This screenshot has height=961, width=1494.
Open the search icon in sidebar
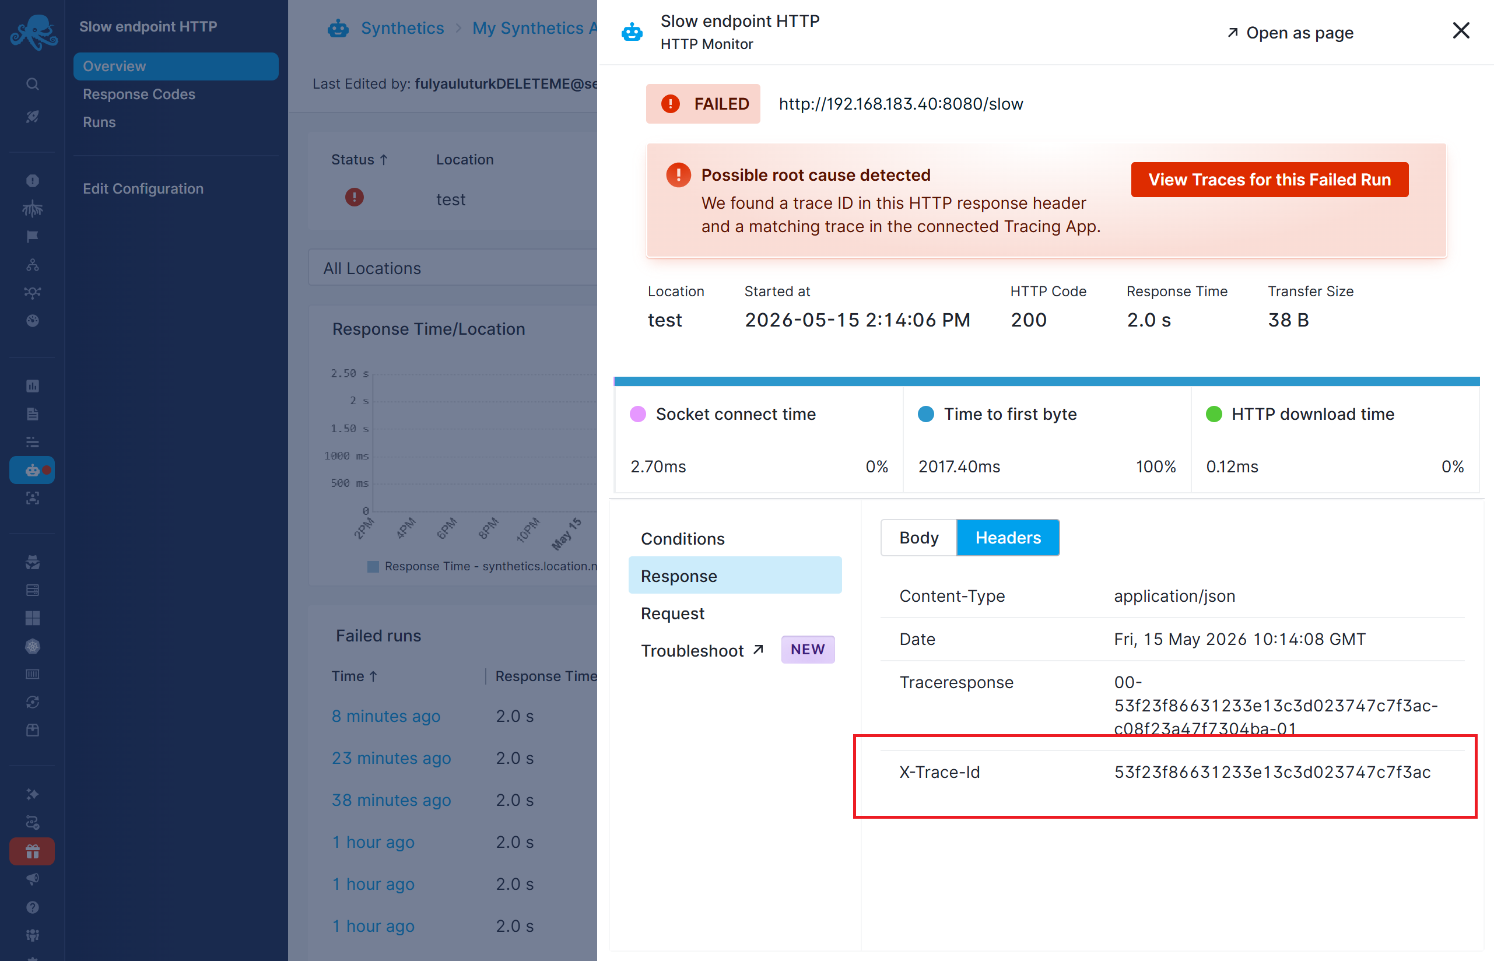[x=33, y=83]
